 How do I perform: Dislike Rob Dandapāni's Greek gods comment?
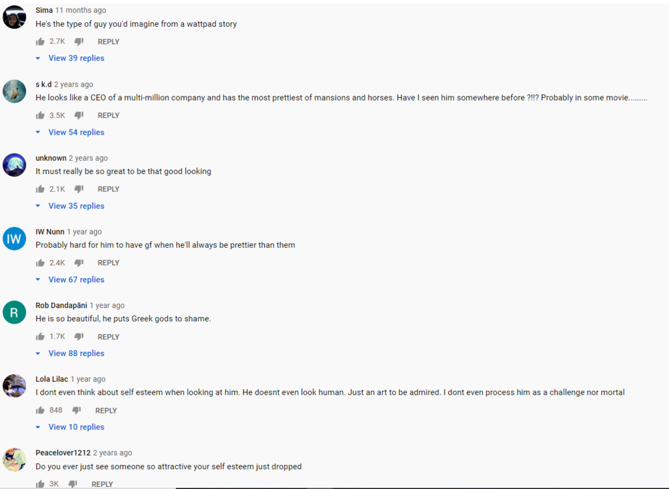click(x=79, y=336)
